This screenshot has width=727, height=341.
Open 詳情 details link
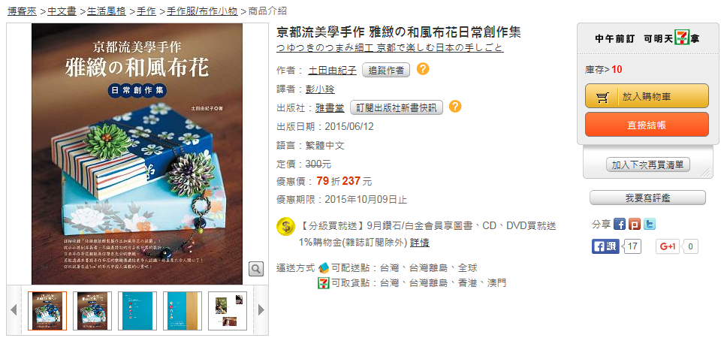(420, 243)
